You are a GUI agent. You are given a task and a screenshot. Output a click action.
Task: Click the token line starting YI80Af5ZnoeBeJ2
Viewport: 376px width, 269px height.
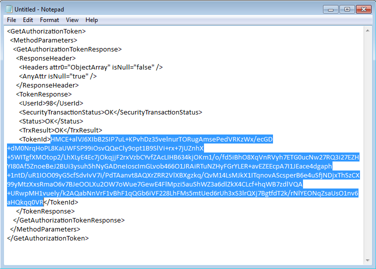pos(169,166)
